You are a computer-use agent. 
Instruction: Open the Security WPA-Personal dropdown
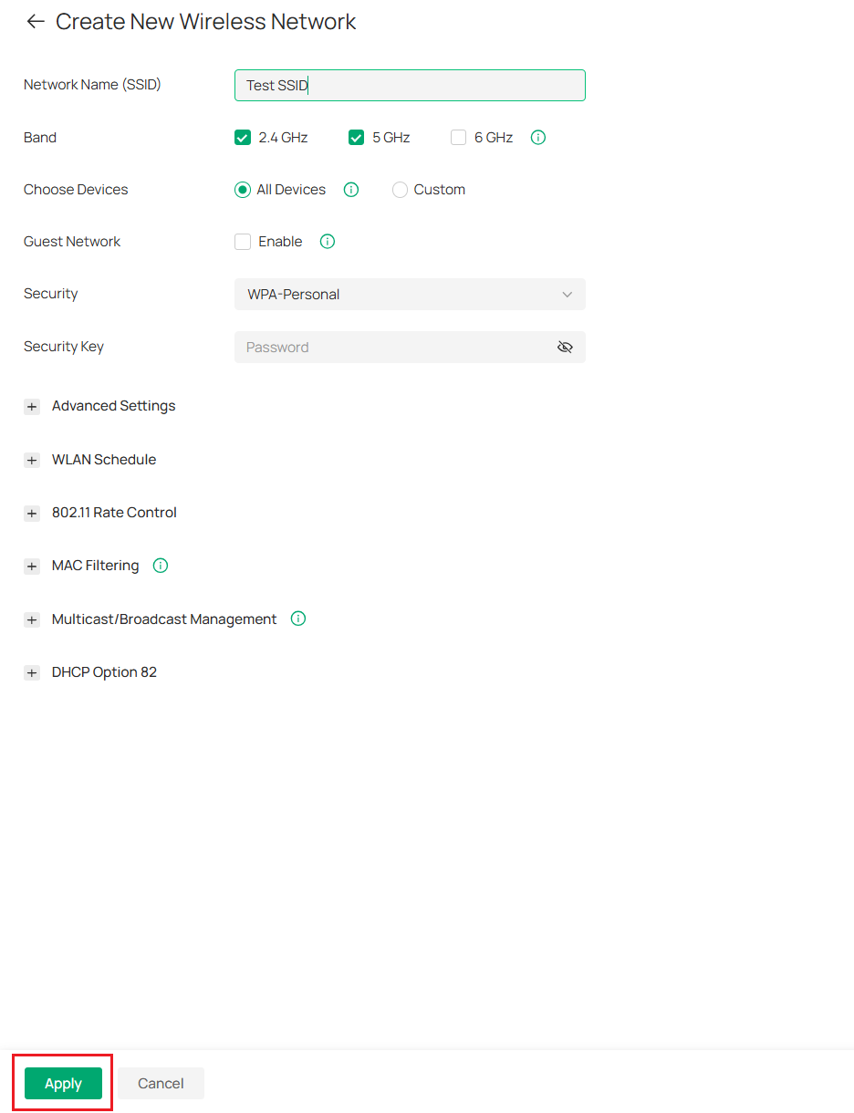pos(410,295)
